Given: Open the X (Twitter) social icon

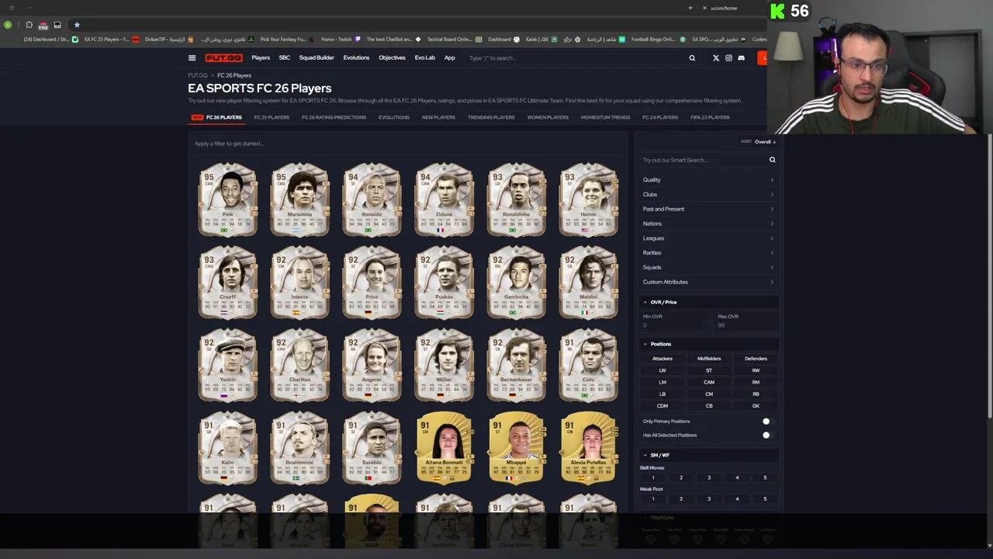Looking at the screenshot, I should point(716,57).
